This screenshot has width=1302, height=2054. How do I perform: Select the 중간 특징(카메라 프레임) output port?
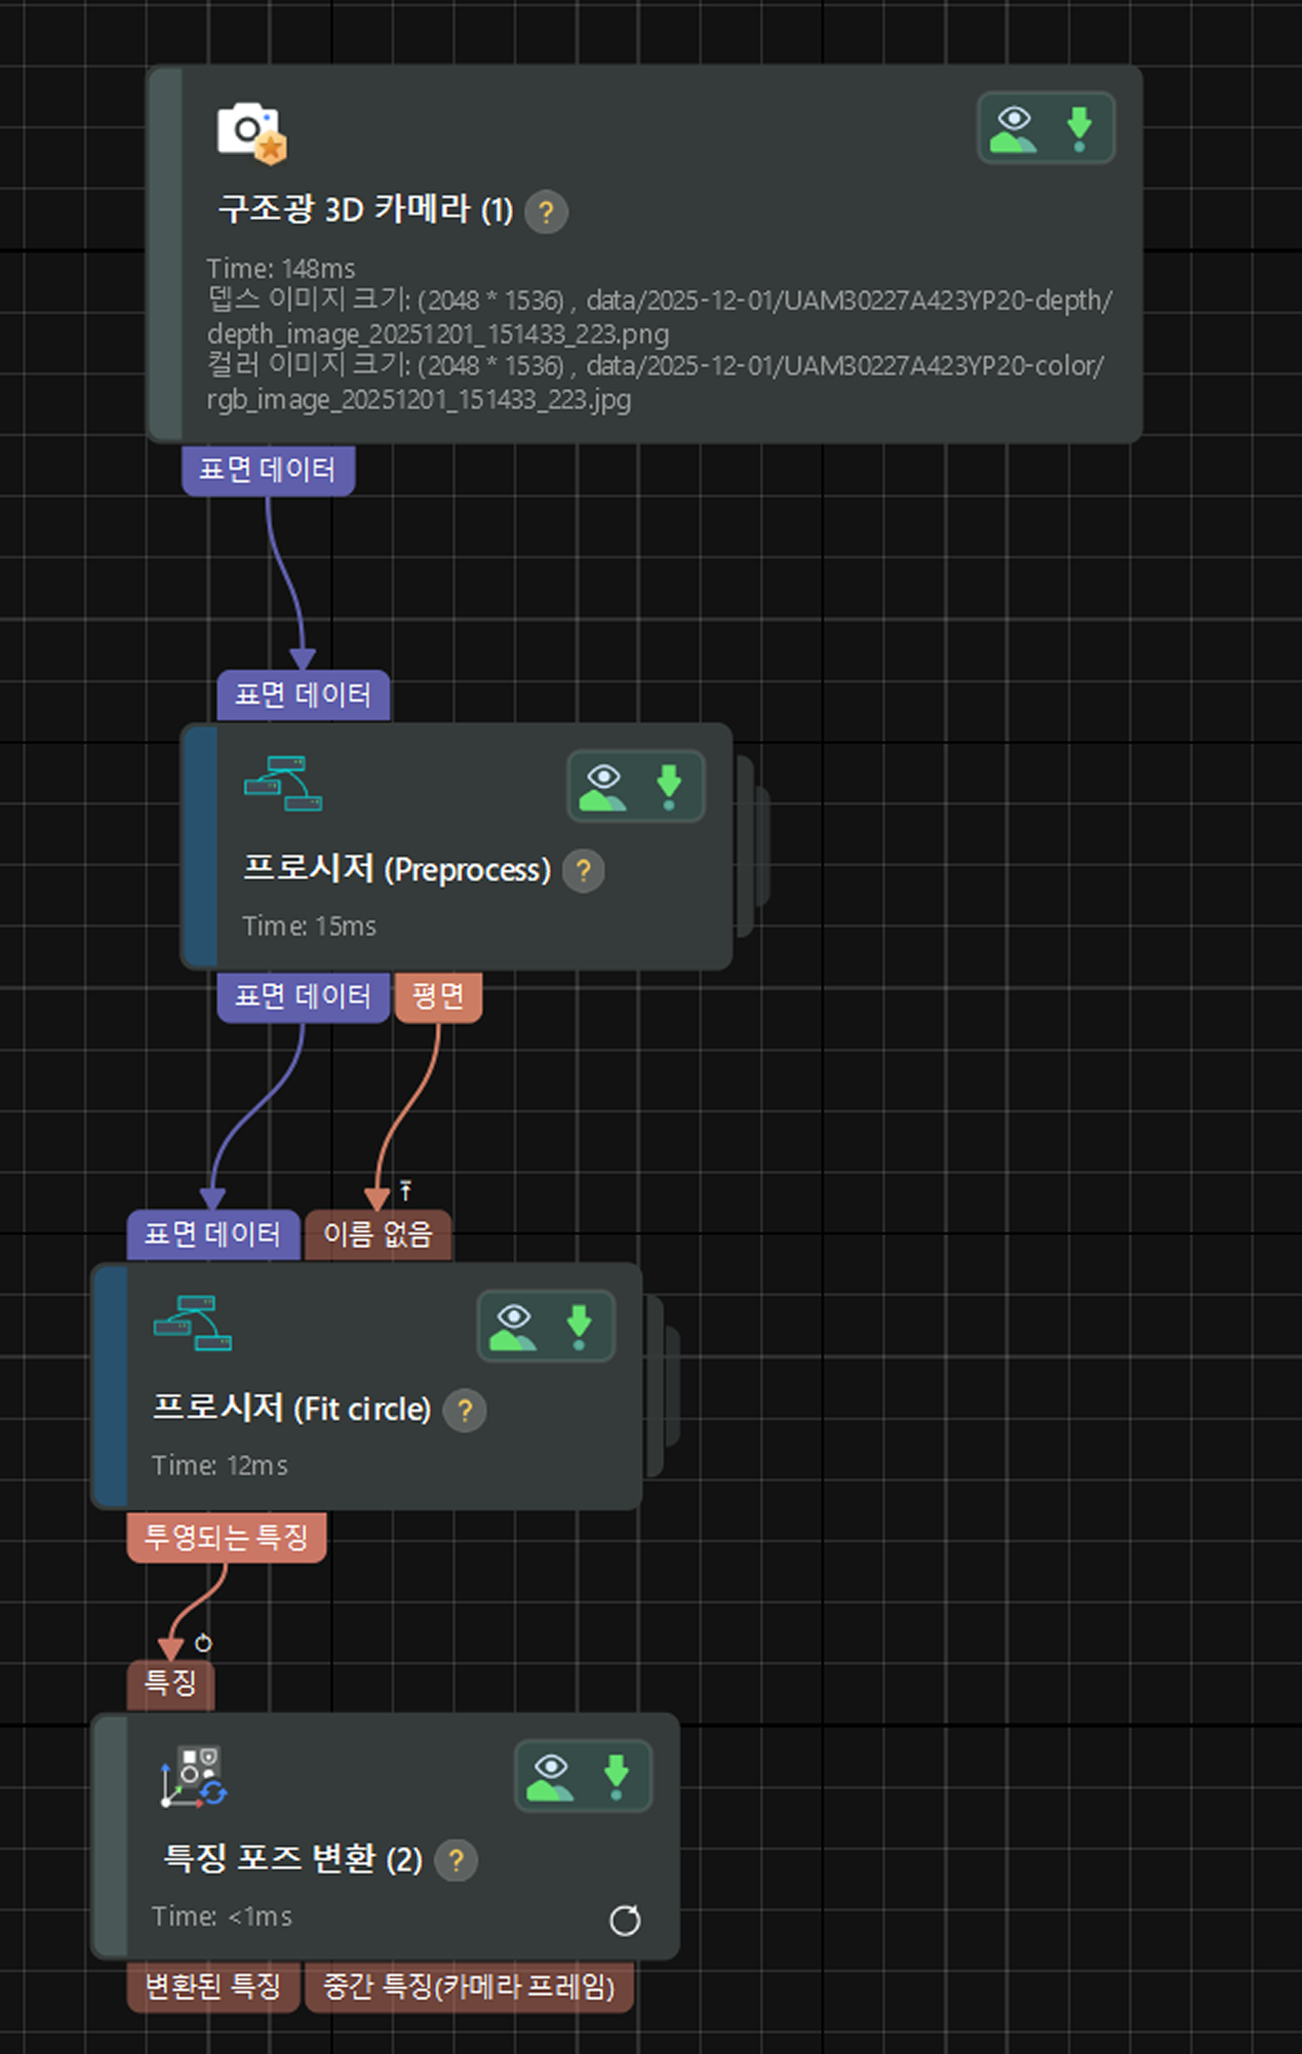(469, 1986)
